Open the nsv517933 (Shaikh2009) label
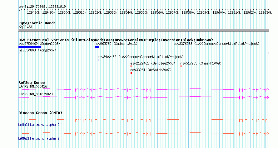 coord(201,63)
